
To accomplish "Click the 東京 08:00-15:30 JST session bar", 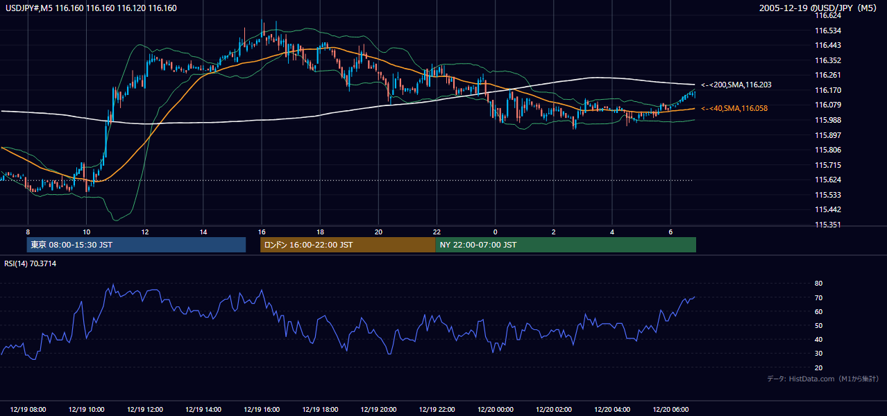I will (136, 245).
